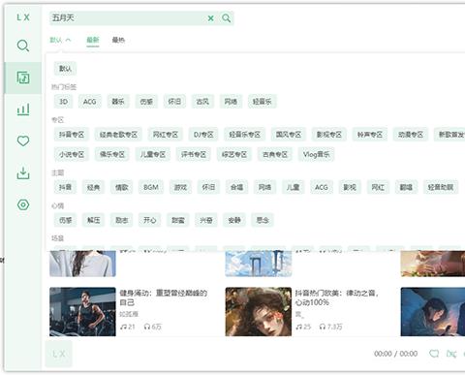Select the 抖音专区 tag
The height and width of the screenshot is (375, 465).
coord(72,135)
